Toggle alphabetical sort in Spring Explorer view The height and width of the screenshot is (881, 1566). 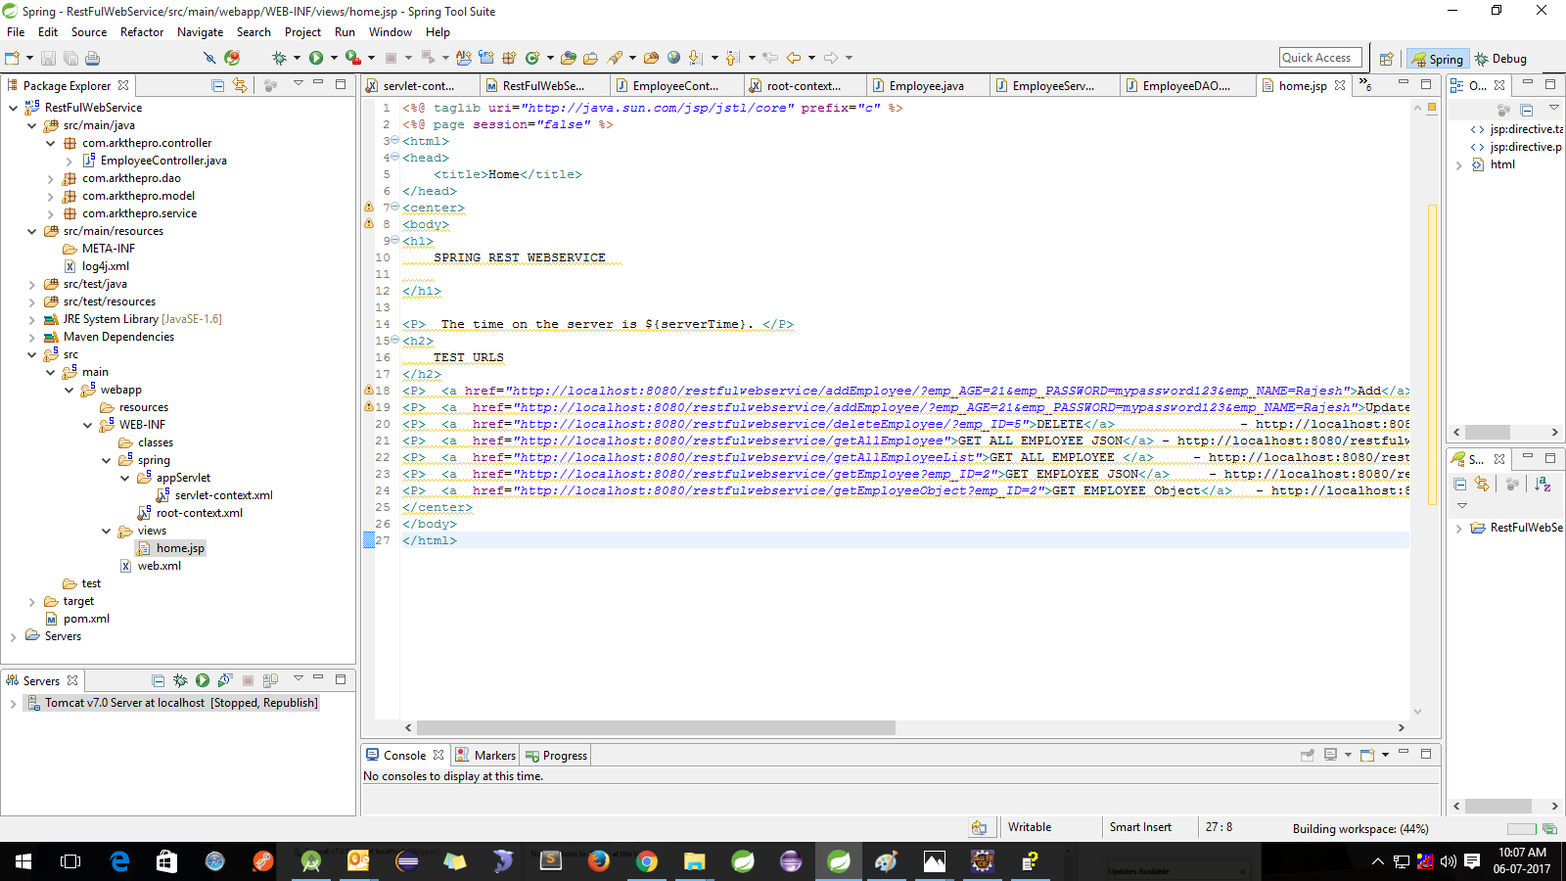point(1543,484)
